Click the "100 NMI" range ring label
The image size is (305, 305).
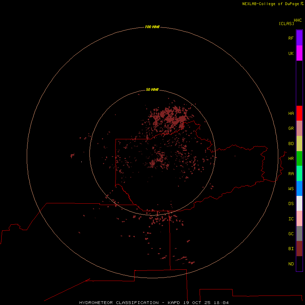click(x=152, y=27)
